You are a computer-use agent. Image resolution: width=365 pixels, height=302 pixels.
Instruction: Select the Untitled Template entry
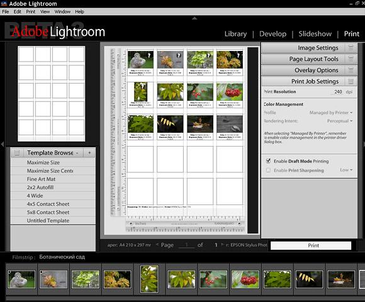point(53,221)
